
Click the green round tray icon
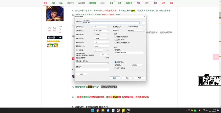[195, 111]
